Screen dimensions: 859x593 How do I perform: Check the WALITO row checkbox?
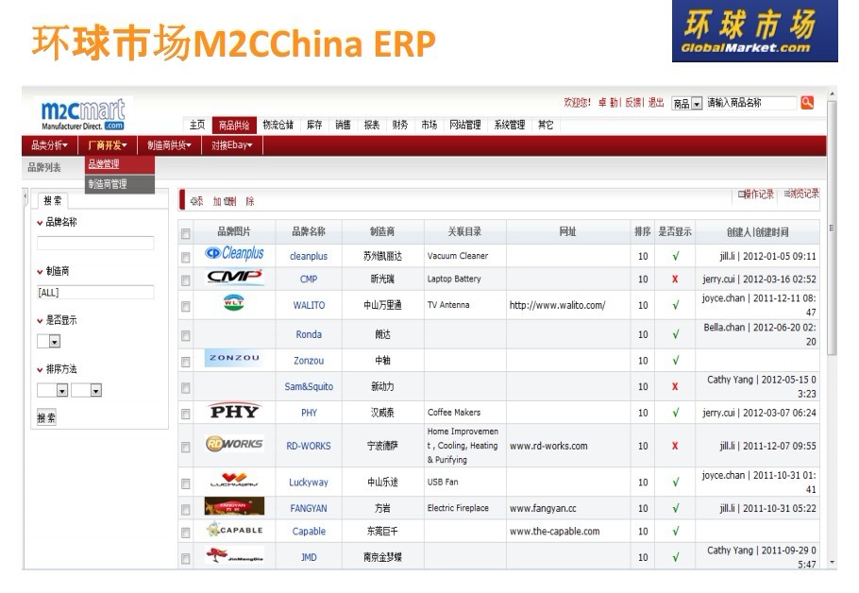pos(186,306)
